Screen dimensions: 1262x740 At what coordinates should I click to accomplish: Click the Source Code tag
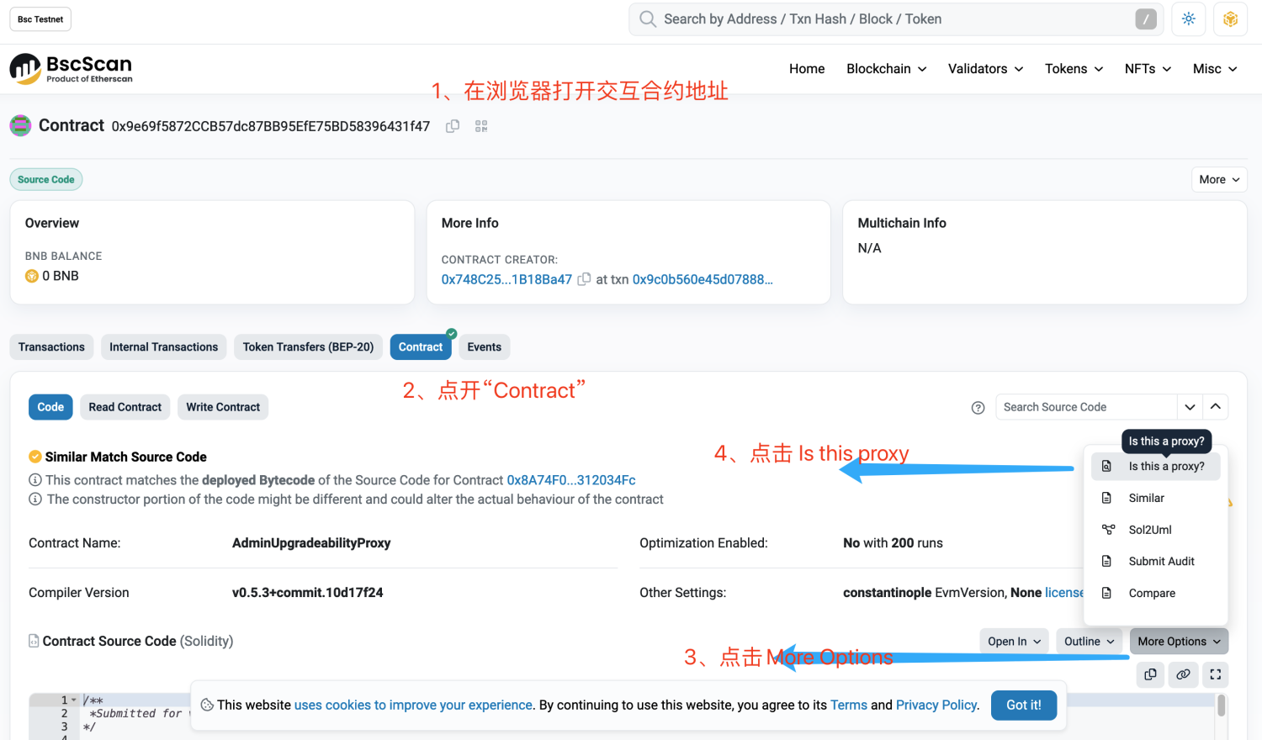[46, 179]
